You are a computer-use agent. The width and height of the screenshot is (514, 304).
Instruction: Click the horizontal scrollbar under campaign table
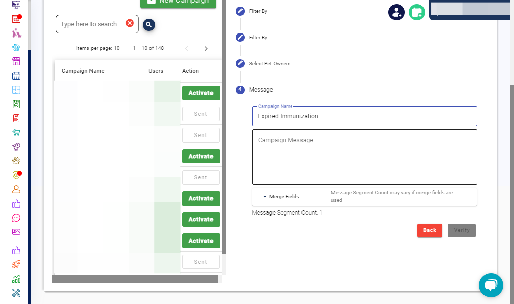tap(135, 279)
